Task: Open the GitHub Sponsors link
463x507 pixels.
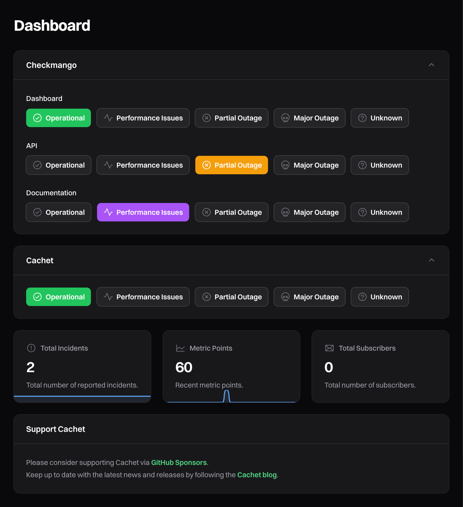Action: tap(179, 462)
